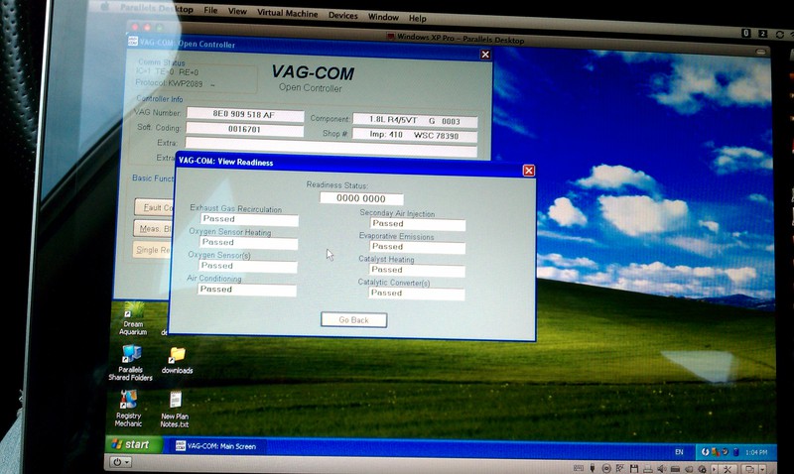The width and height of the screenshot is (794, 474).
Task: Open the Registry Mechanic desktop shortcut
Action: coord(128,409)
